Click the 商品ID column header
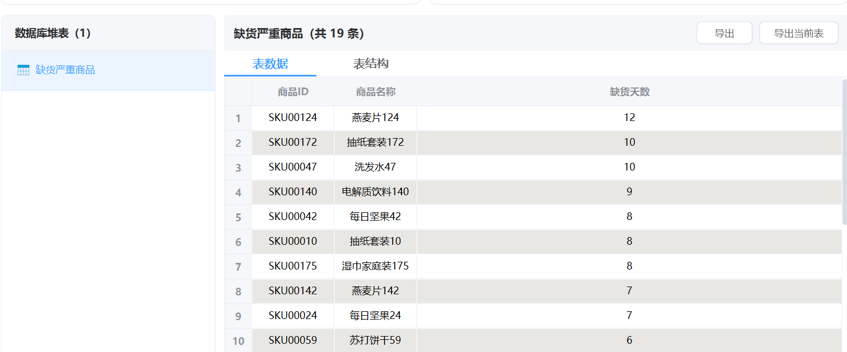 click(293, 92)
